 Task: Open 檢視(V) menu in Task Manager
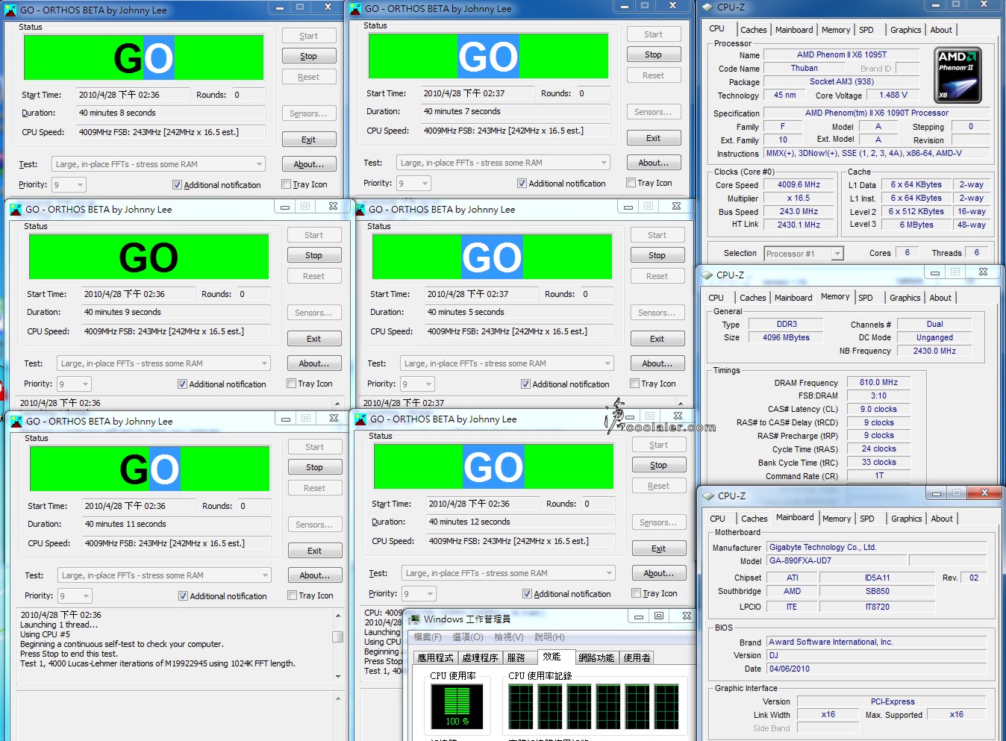pos(509,637)
